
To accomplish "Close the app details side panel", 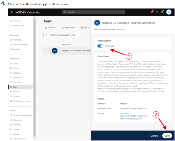I will pos(170,20).
